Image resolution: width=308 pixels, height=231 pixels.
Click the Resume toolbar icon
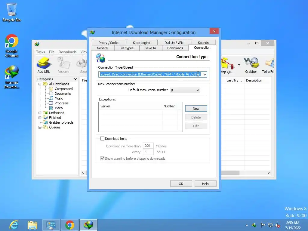coord(63,65)
